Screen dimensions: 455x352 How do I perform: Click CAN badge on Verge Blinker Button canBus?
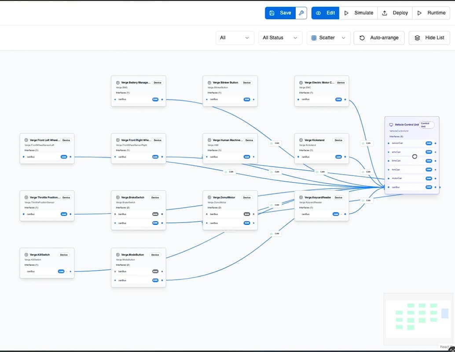247,99
